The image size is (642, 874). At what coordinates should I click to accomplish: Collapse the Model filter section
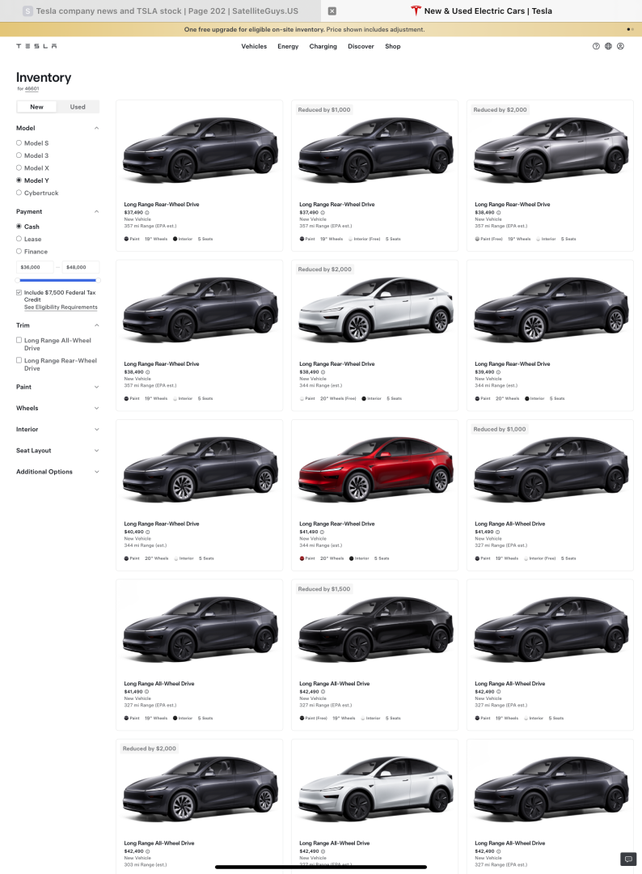96,128
